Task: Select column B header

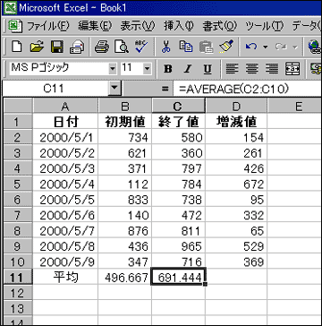Action: (124, 106)
